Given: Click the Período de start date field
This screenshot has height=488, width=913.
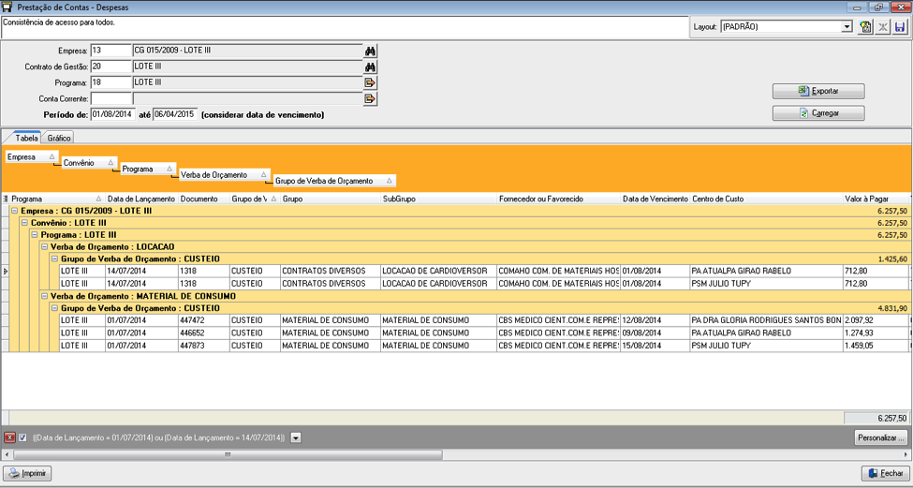Looking at the screenshot, I should coord(113,114).
